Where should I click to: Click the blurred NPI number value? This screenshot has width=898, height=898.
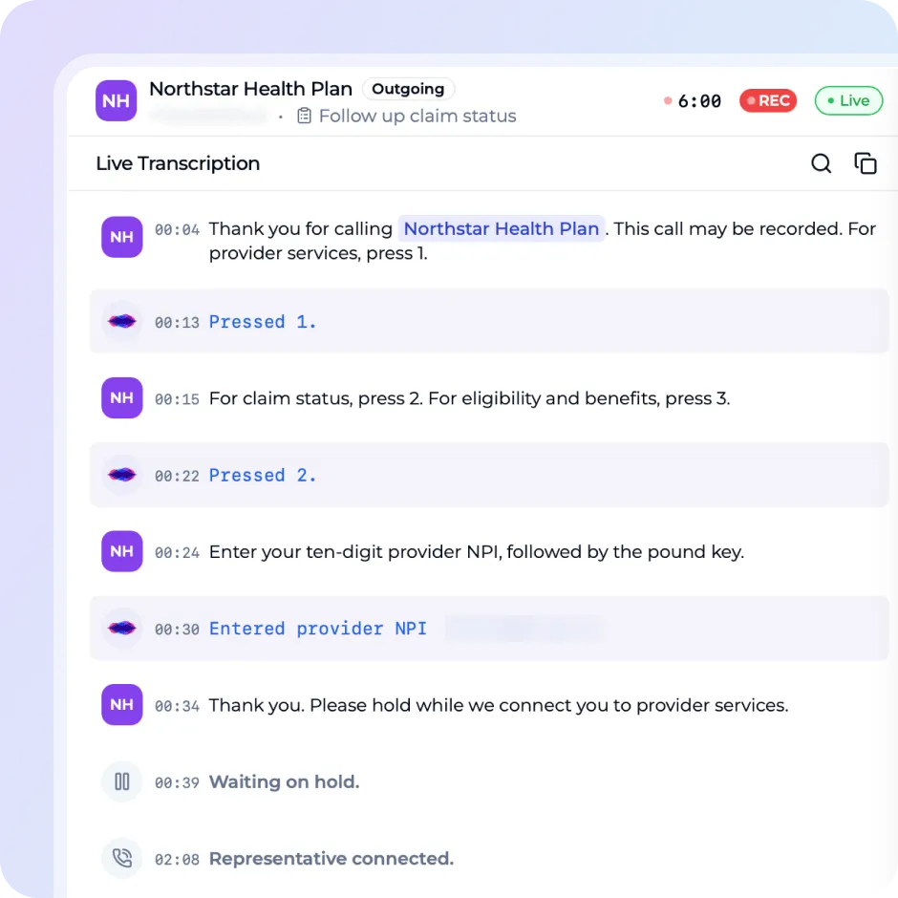(x=524, y=629)
